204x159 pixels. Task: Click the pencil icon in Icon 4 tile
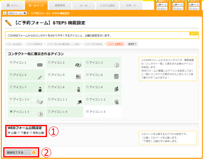(40, 77)
